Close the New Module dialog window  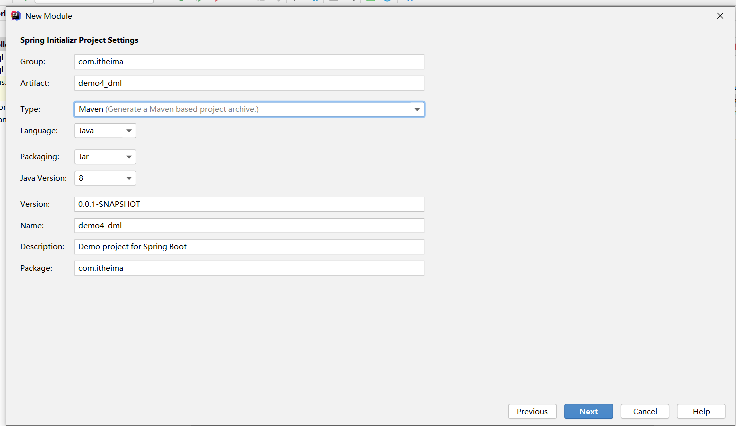[720, 16]
